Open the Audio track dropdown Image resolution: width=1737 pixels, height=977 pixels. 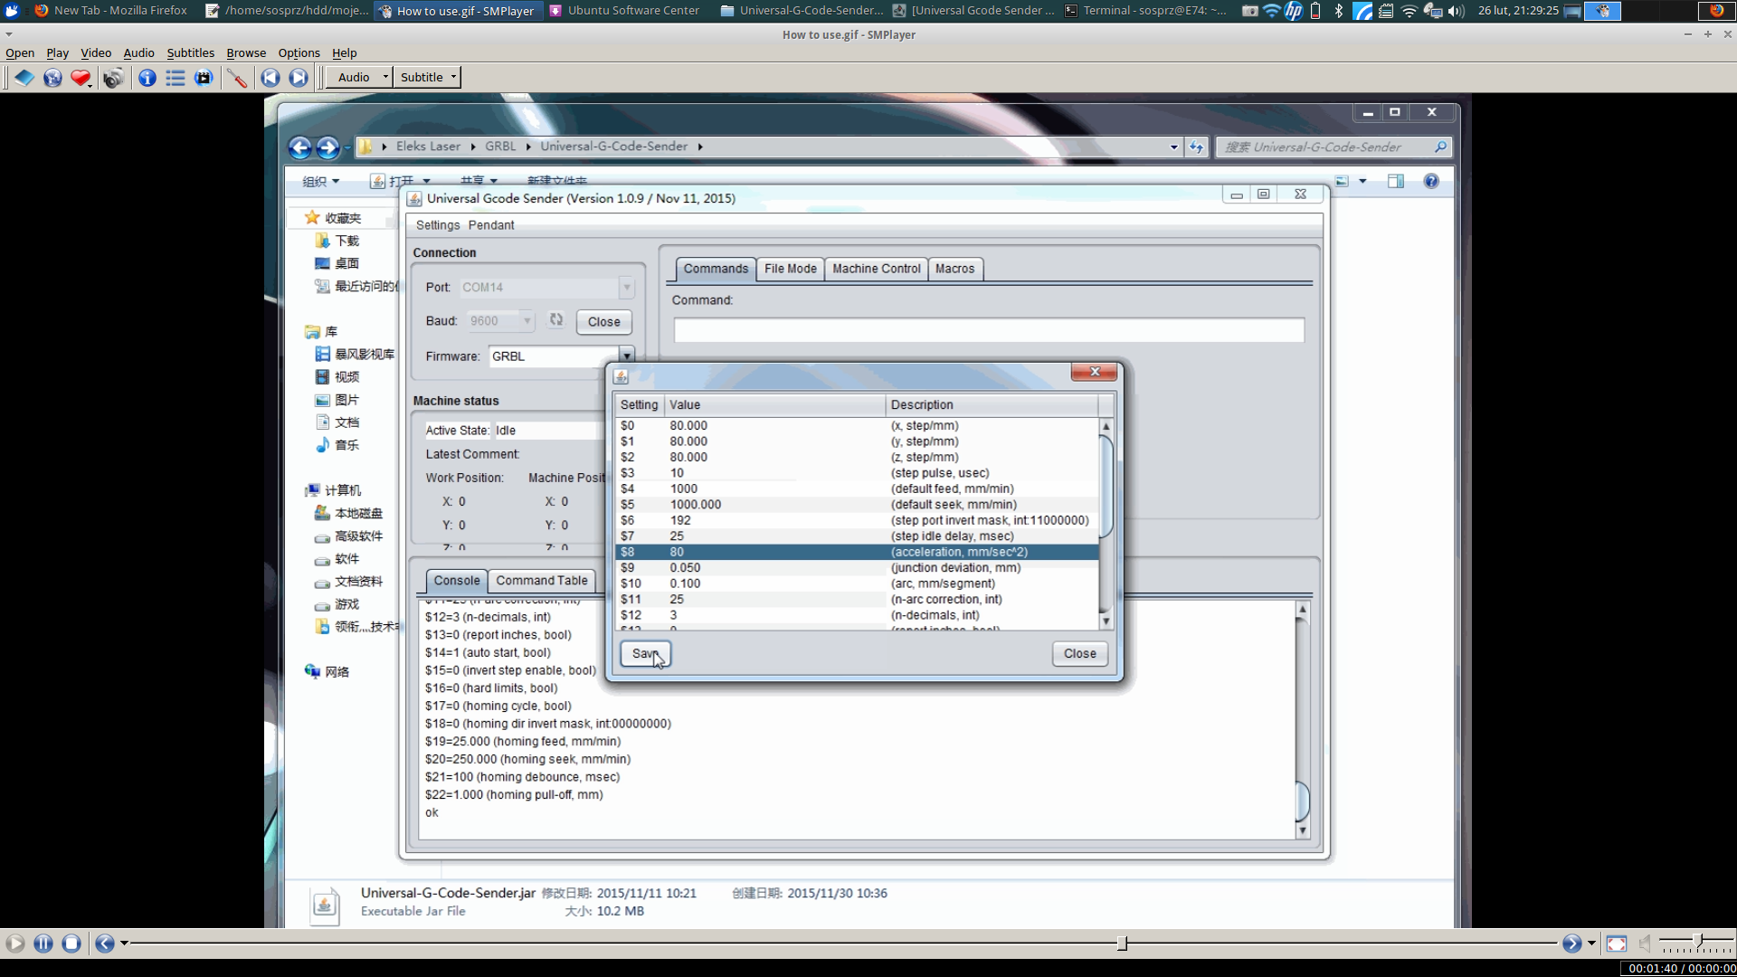(x=358, y=77)
